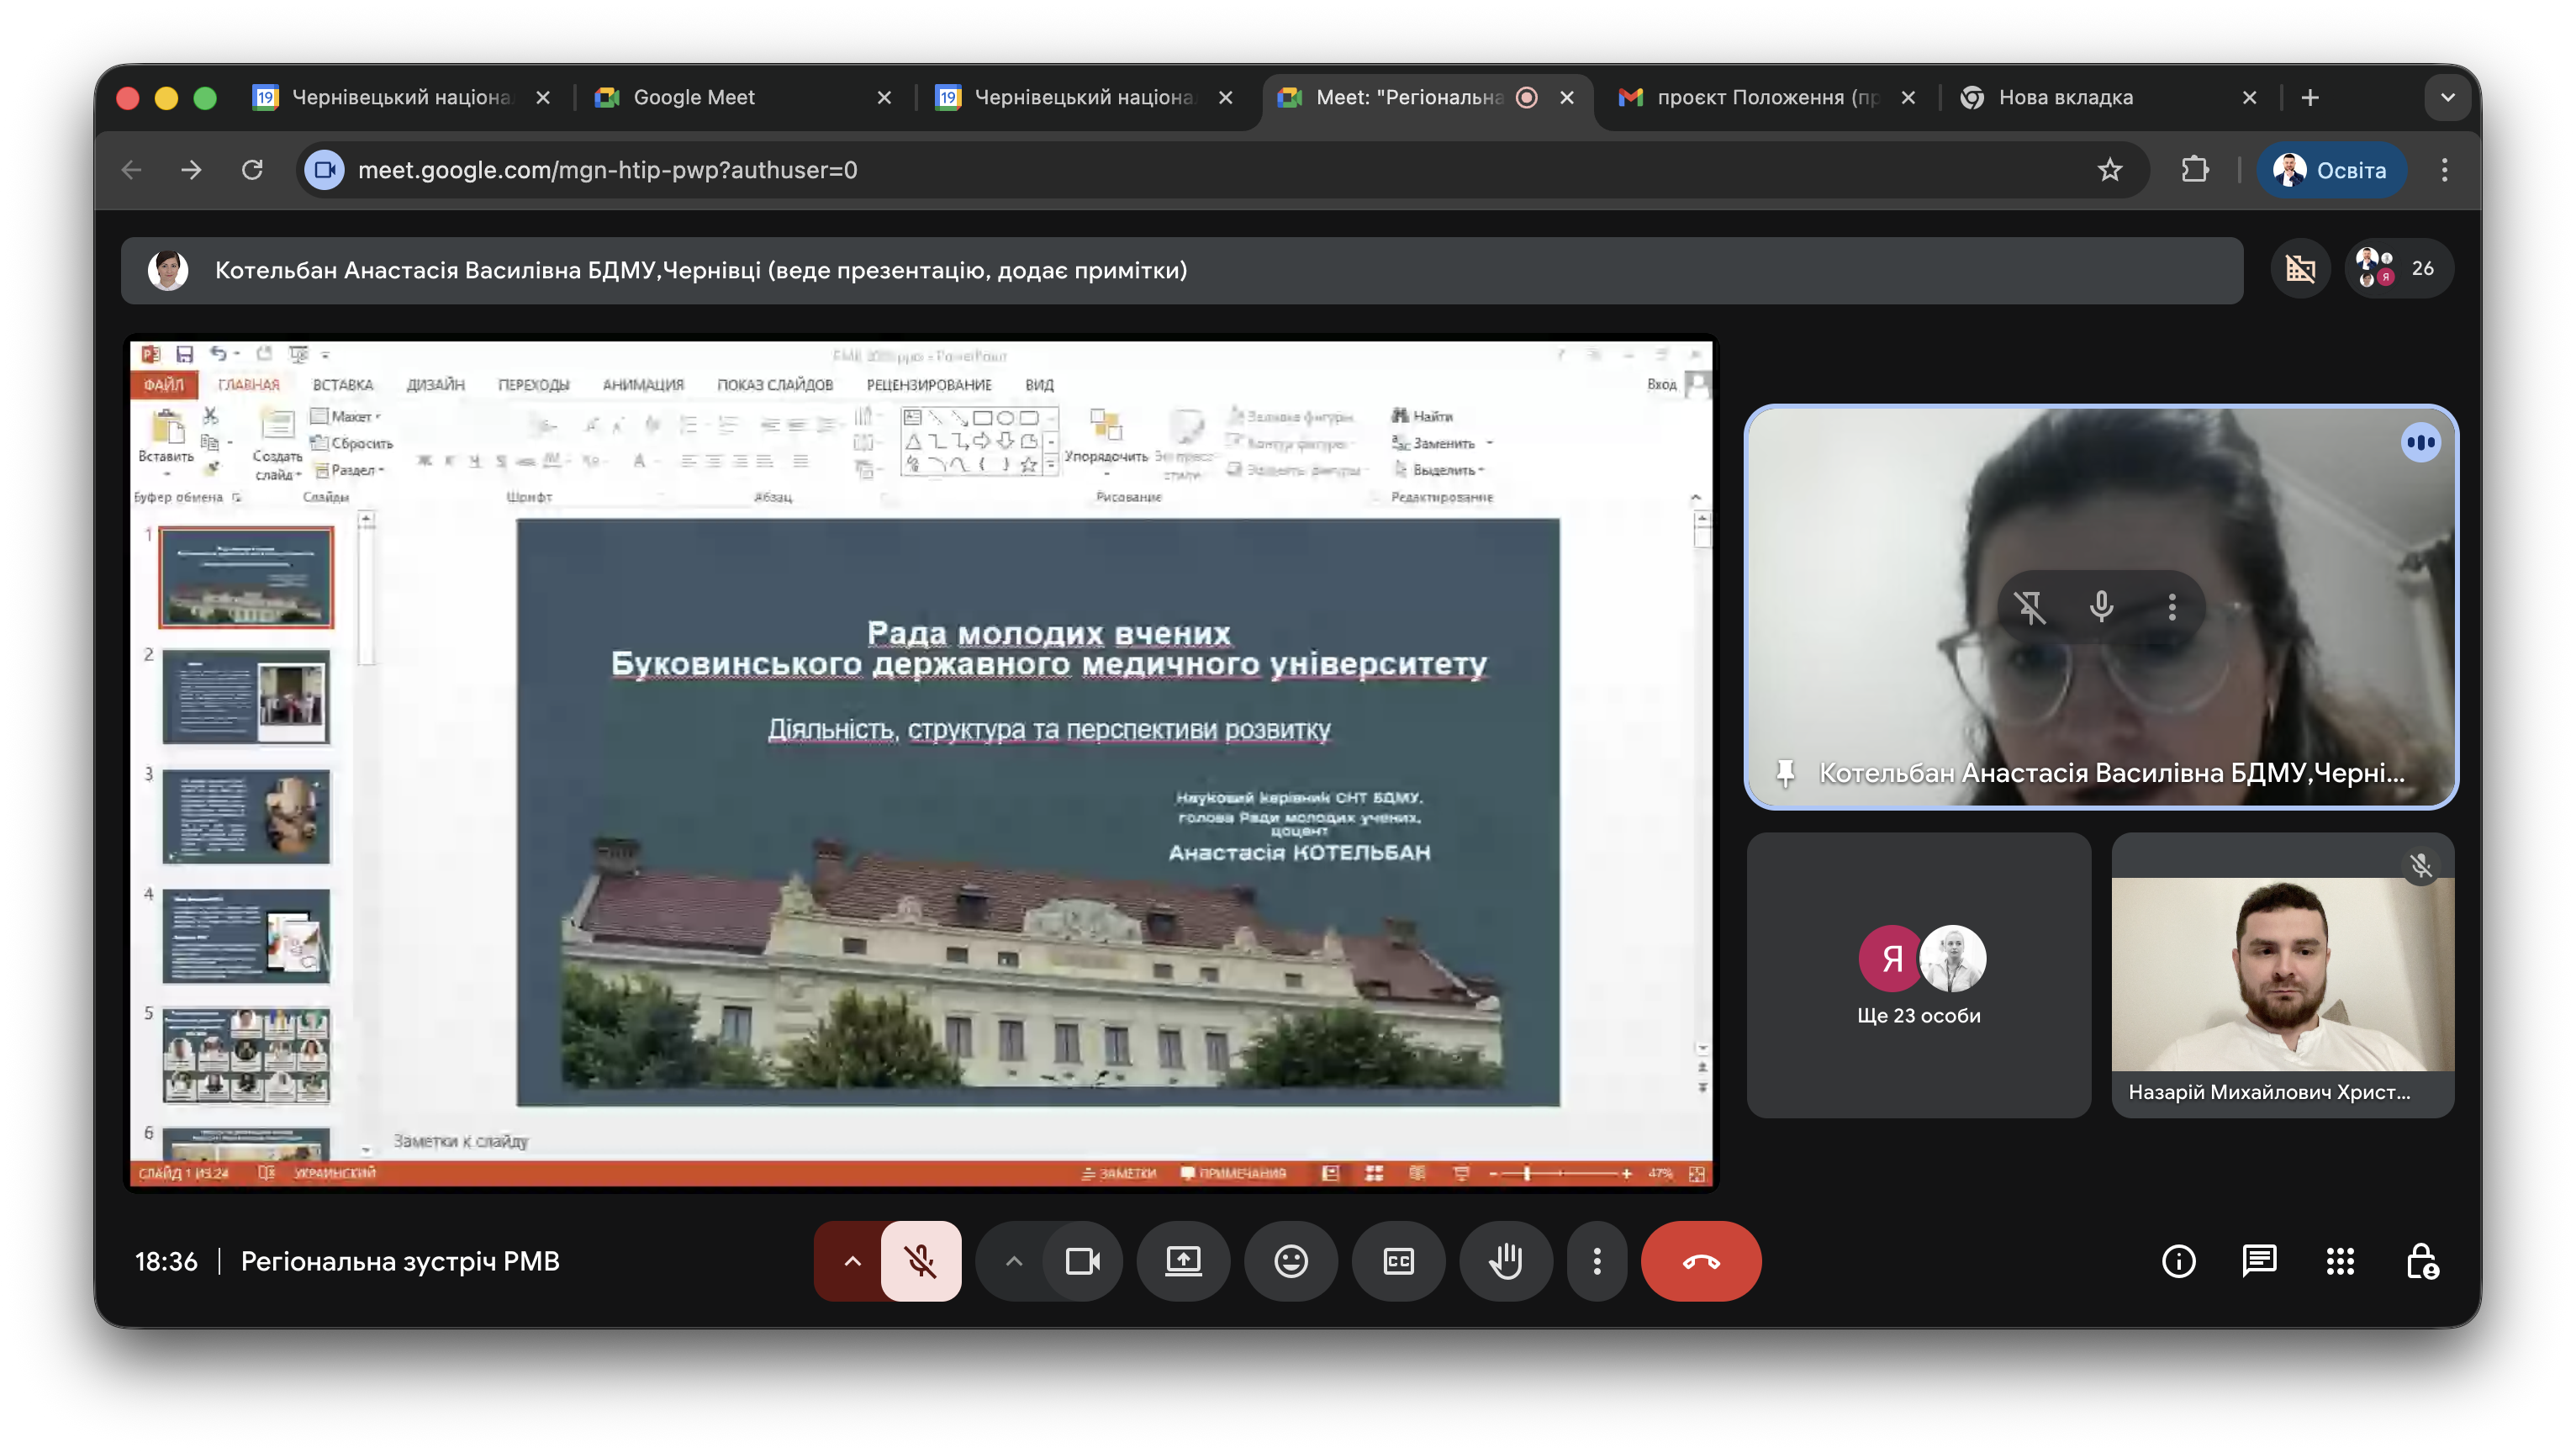Image resolution: width=2576 pixels, height=1453 pixels.
Task: Expand audio options next to the mic button
Action: [851, 1261]
